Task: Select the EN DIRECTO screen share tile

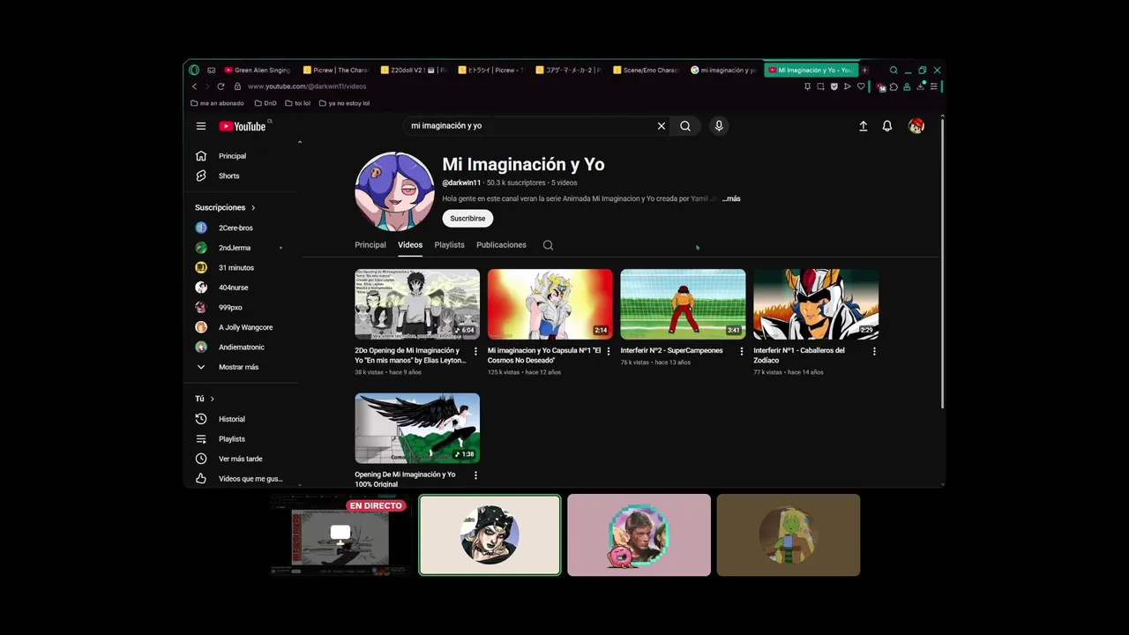Action: click(x=340, y=535)
